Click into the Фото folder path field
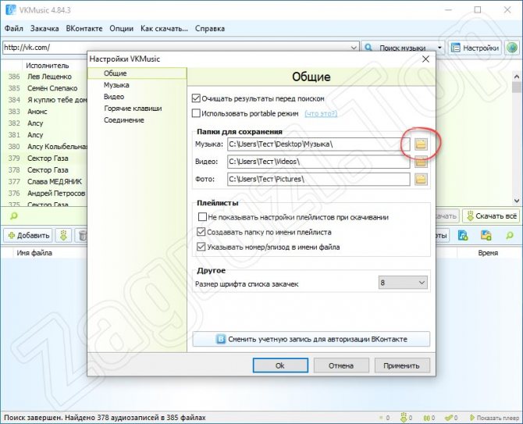Image resolution: width=523 pixels, height=424 pixels. [318, 179]
